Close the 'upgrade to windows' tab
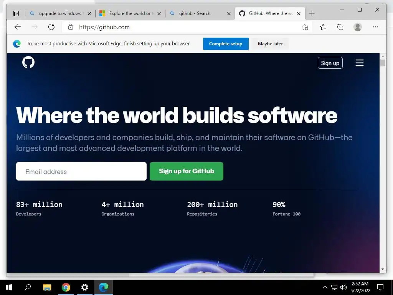The height and width of the screenshot is (295, 393). pyautogui.click(x=89, y=13)
